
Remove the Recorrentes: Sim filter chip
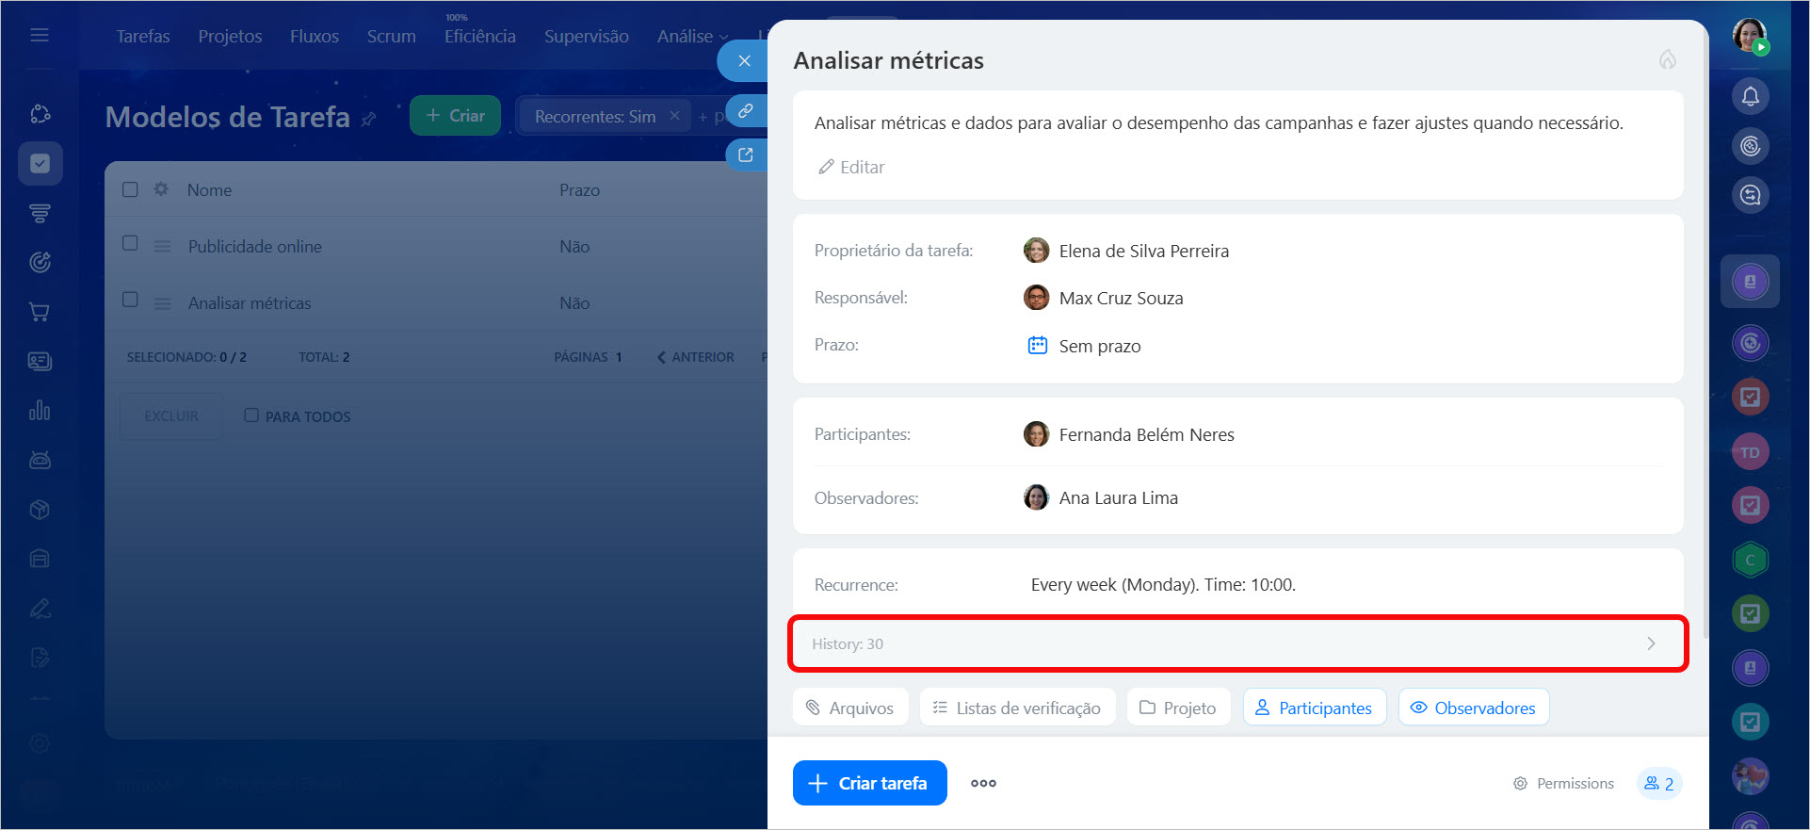[674, 116]
